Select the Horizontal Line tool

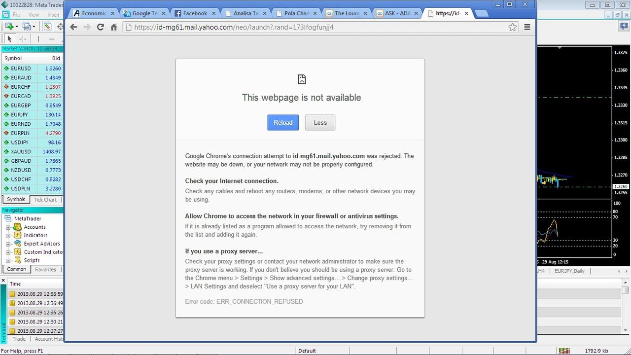(52, 39)
